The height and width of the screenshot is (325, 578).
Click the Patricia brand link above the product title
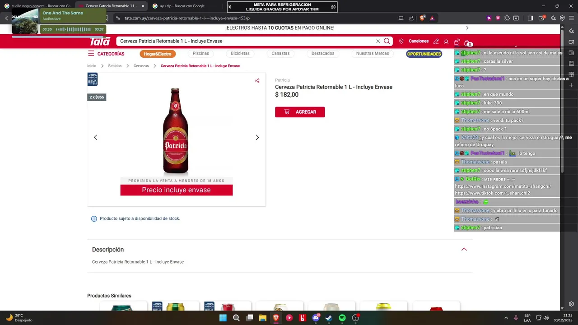[x=282, y=80]
